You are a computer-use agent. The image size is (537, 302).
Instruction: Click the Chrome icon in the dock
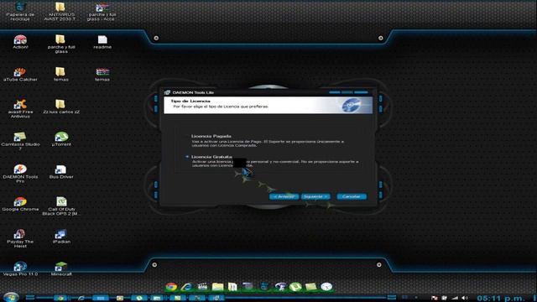click(171, 287)
